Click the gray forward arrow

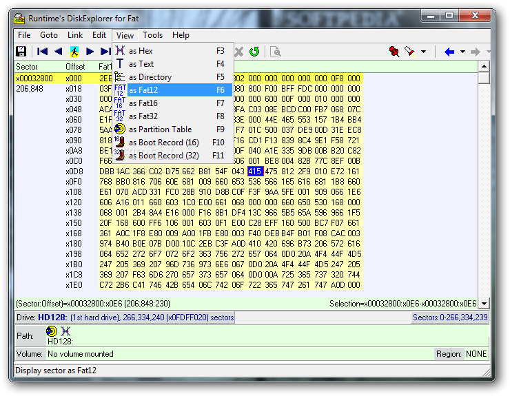(x=476, y=52)
